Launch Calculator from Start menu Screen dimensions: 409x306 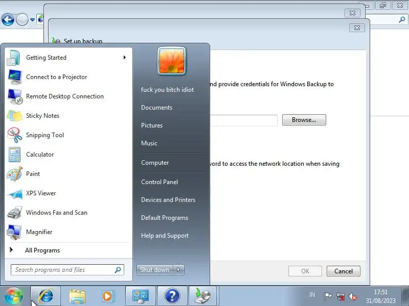point(69,155)
